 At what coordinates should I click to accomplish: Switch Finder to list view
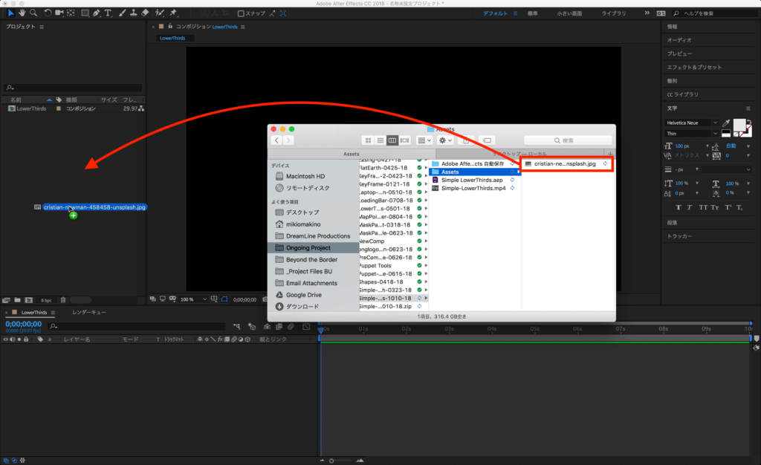point(380,140)
